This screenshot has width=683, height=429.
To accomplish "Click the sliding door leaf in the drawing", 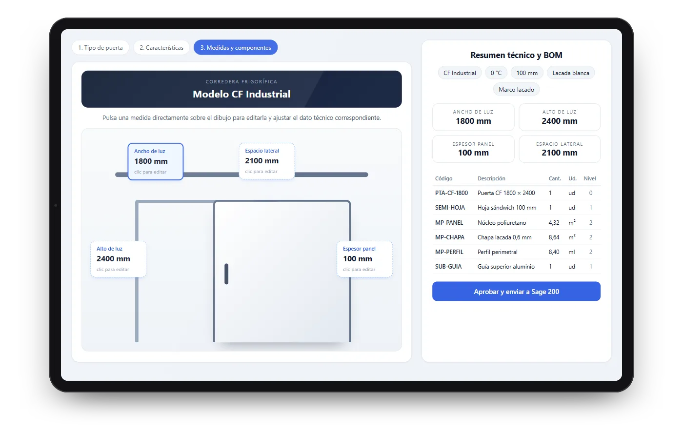I will point(282,271).
